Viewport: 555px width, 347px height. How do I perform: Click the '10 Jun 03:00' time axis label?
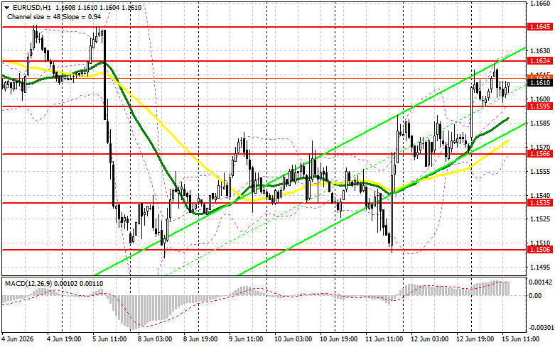pyautogui.click(x=293, y=339)
